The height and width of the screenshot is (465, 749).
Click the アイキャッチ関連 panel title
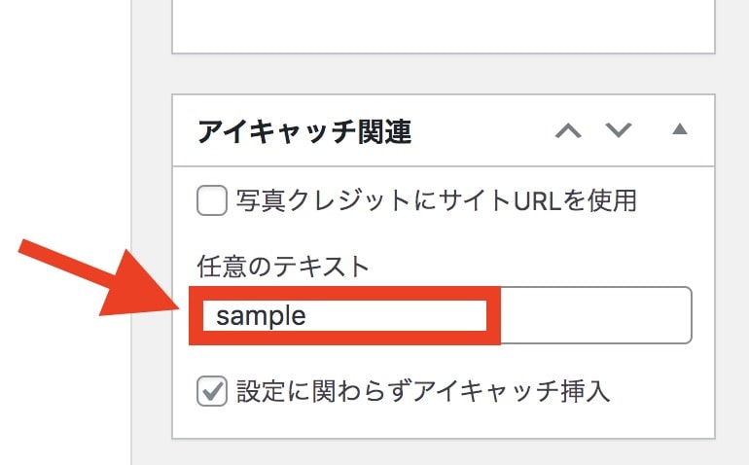click(304, 131)
